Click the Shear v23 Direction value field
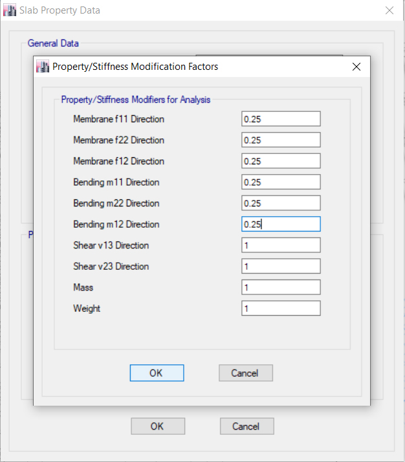The image size is (405, 462). 281,267
